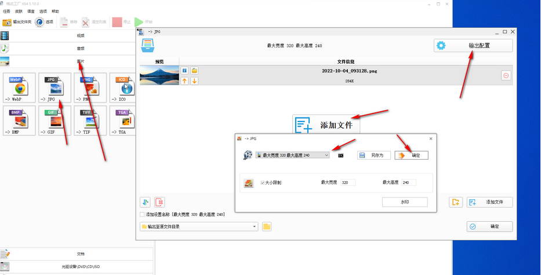
Task: Toggle the 大小限制 checkbox
Action: pos(263,182)
